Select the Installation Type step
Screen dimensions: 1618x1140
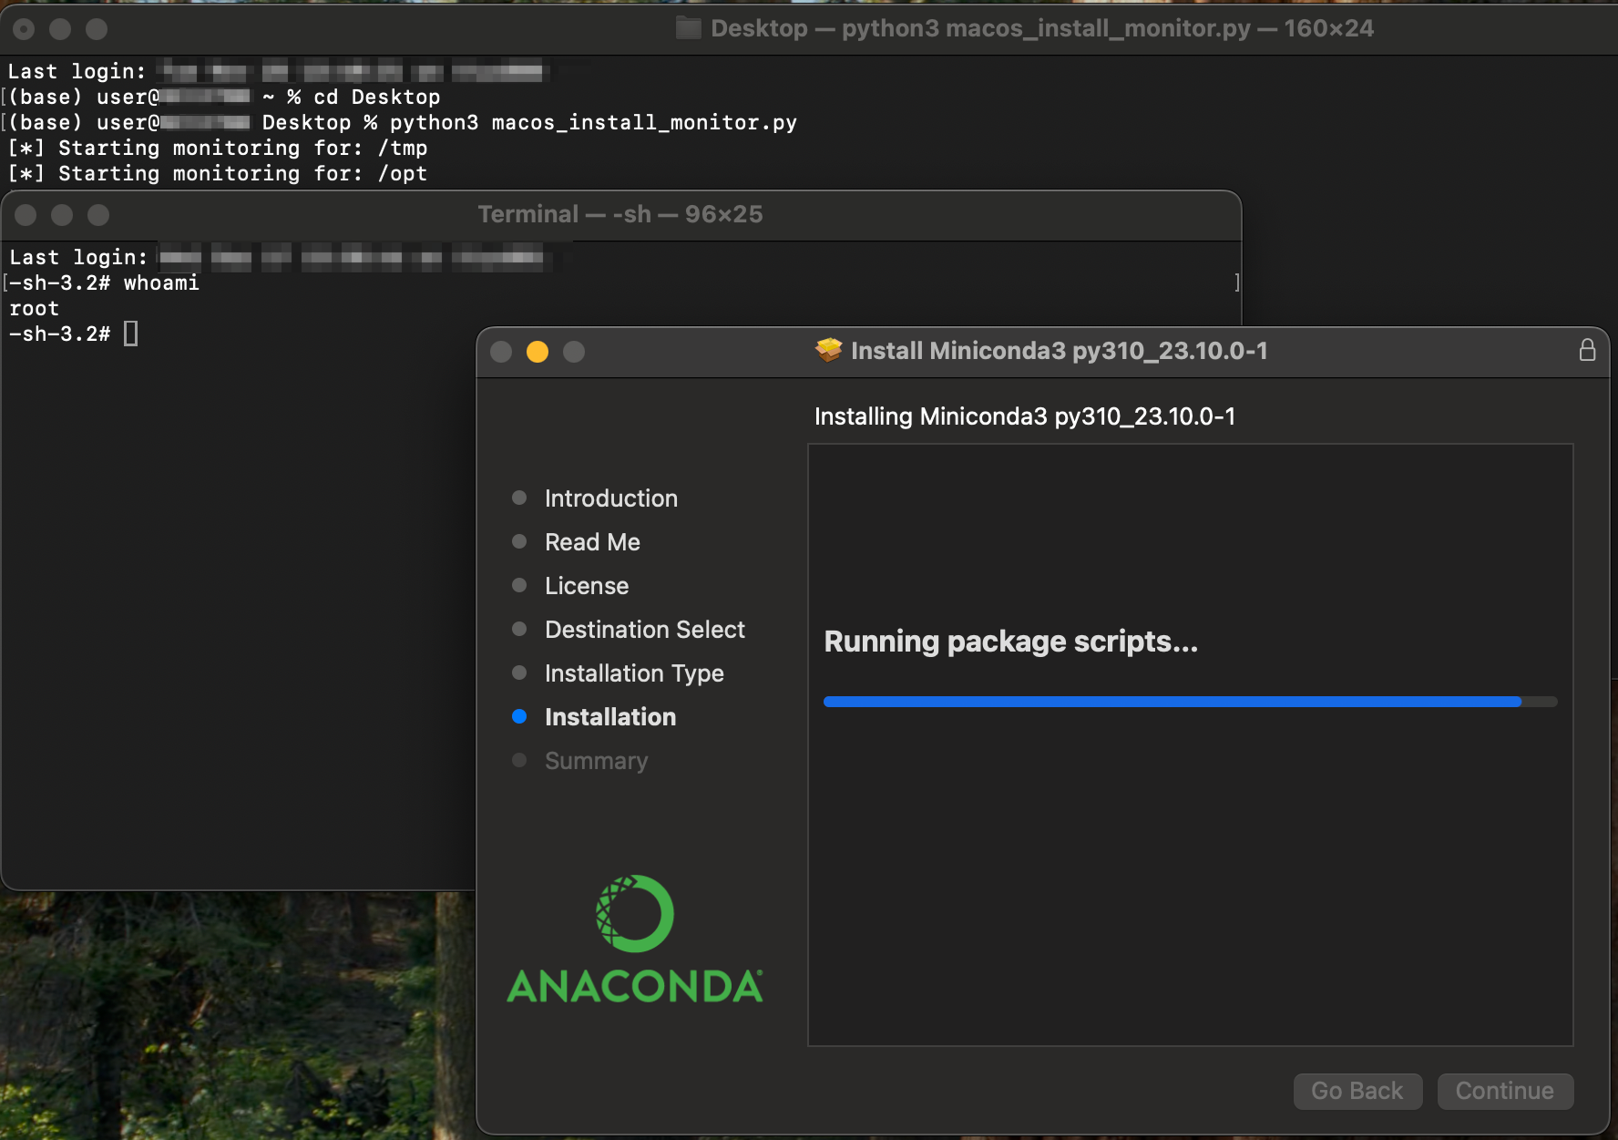click(x=634, y=673)
